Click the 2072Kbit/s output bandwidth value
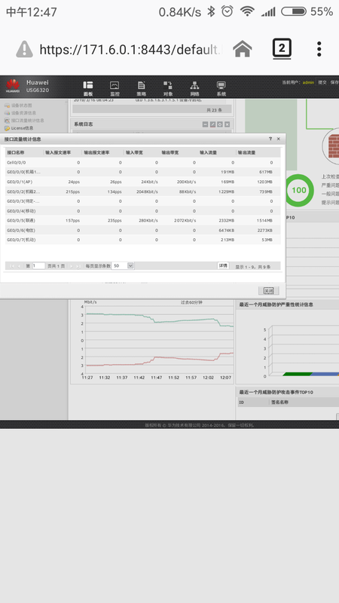 click(185, 220)
